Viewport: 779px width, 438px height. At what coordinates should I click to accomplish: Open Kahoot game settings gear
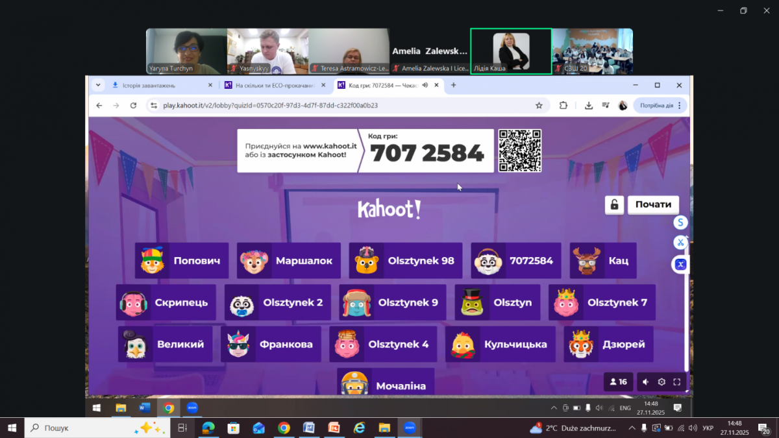coord(662,382)
